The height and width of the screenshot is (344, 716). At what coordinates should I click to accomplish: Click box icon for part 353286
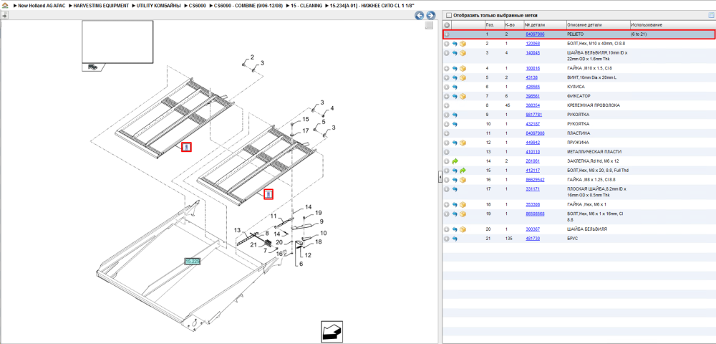pyautogui.click(x=463, y=205)
